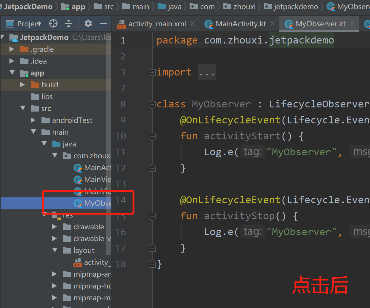Click the package keyword on line 1
This screenshot has height=308, width=370.
click(x=177, y=40)
